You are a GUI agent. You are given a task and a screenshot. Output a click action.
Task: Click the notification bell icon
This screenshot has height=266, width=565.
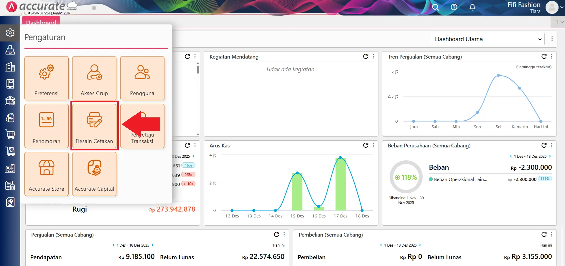[x=472, y=7]
